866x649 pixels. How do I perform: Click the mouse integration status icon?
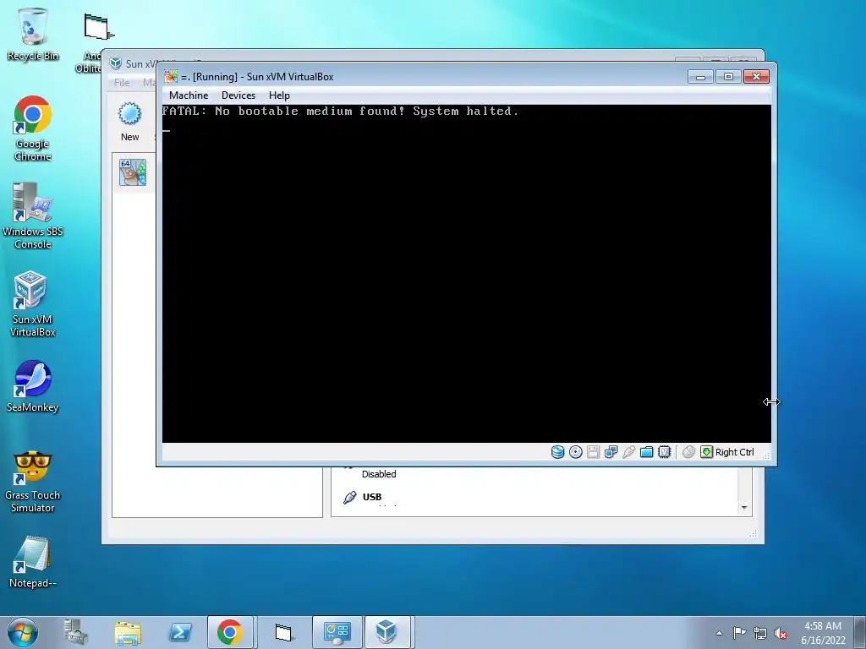(688, 452)
